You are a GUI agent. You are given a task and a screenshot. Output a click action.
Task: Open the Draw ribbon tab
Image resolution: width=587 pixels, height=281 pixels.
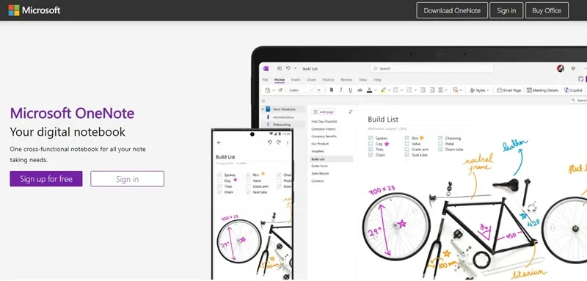point(311,80)
